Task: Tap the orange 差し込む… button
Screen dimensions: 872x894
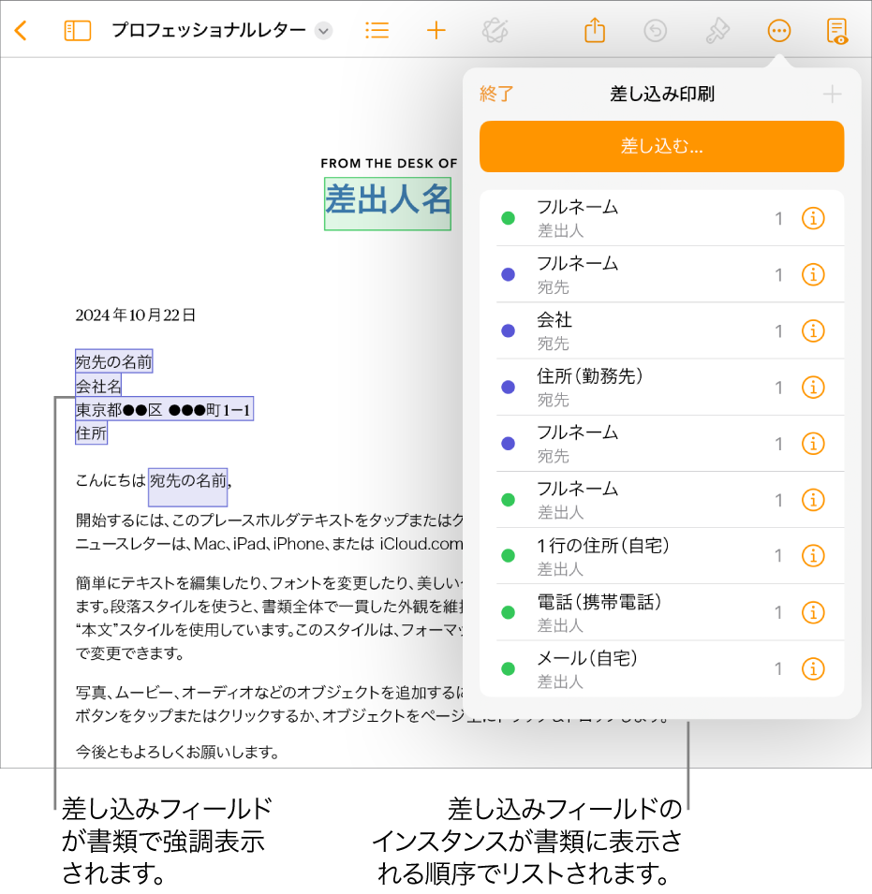Action: (661, 147)
